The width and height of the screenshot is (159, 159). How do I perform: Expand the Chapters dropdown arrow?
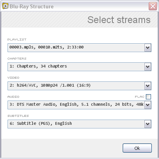point(148,67)
